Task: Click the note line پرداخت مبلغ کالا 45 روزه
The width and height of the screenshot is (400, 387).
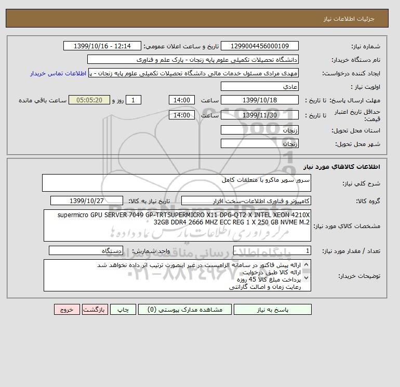Action: point(269,280)
